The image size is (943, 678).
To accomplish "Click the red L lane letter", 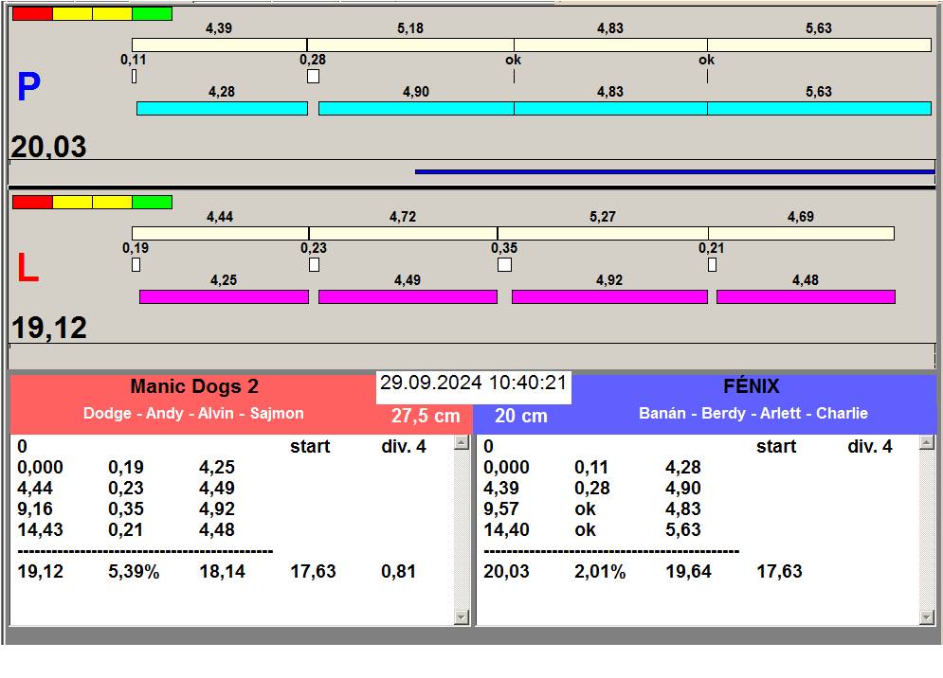I will click(27, 270).
